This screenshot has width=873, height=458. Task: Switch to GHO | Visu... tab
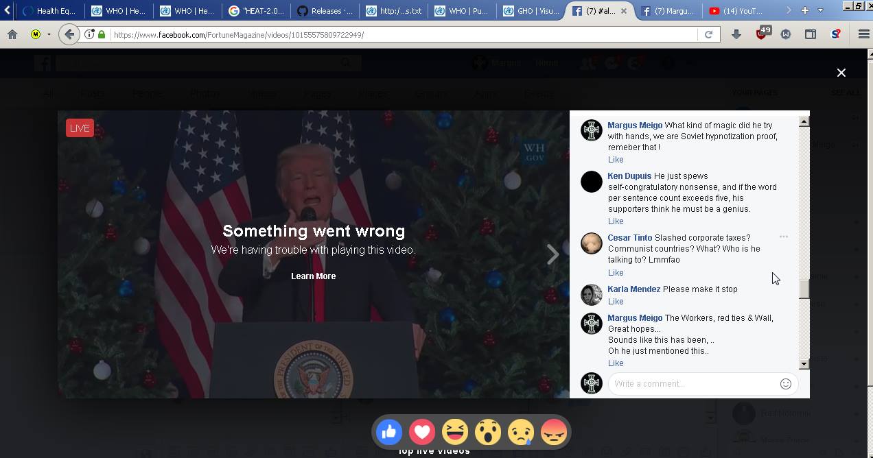coord(530,11)
